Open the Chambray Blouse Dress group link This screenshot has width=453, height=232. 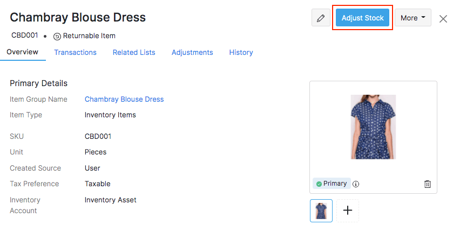point(124,99)
